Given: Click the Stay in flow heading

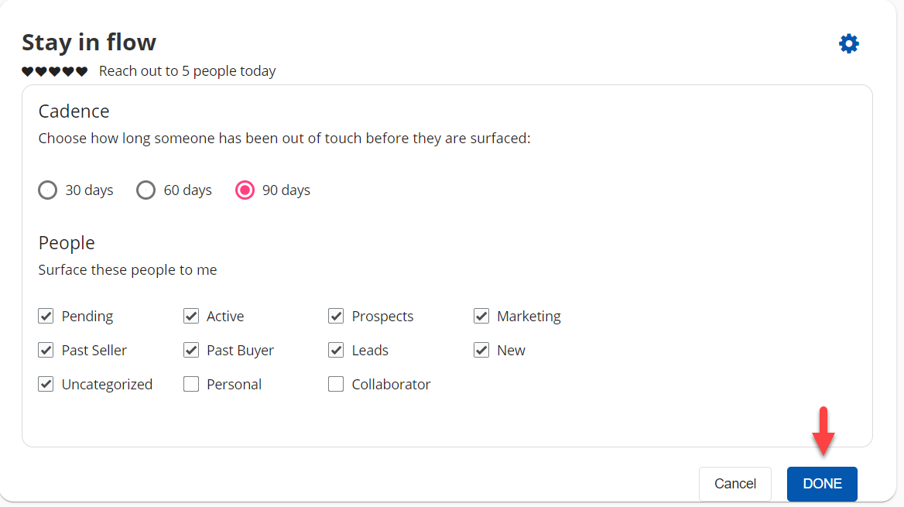Looking at the screenshot, I should point(89,42).
